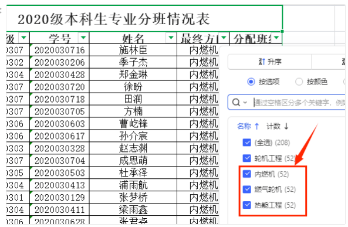The width and height of the screenshot is (348, 227).
Task: Sort ascending with 升序 button
Action: 270,62
